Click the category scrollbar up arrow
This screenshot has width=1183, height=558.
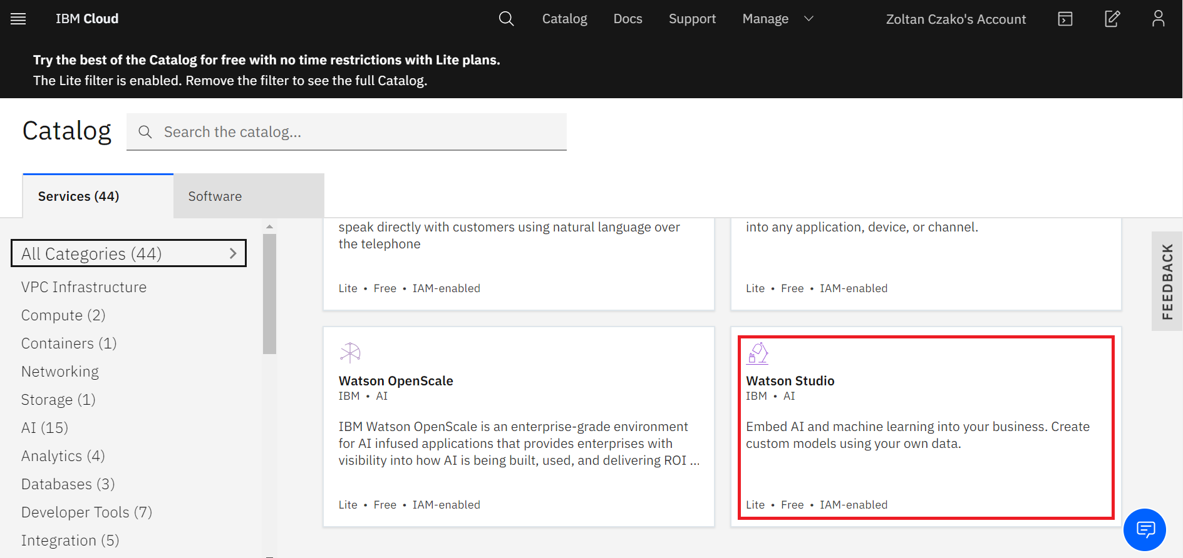tap(269, 226)
